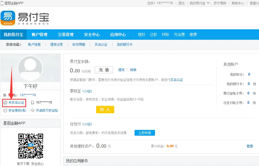Click the 其他账户 heading
The image size is (259, 166).
231,64
